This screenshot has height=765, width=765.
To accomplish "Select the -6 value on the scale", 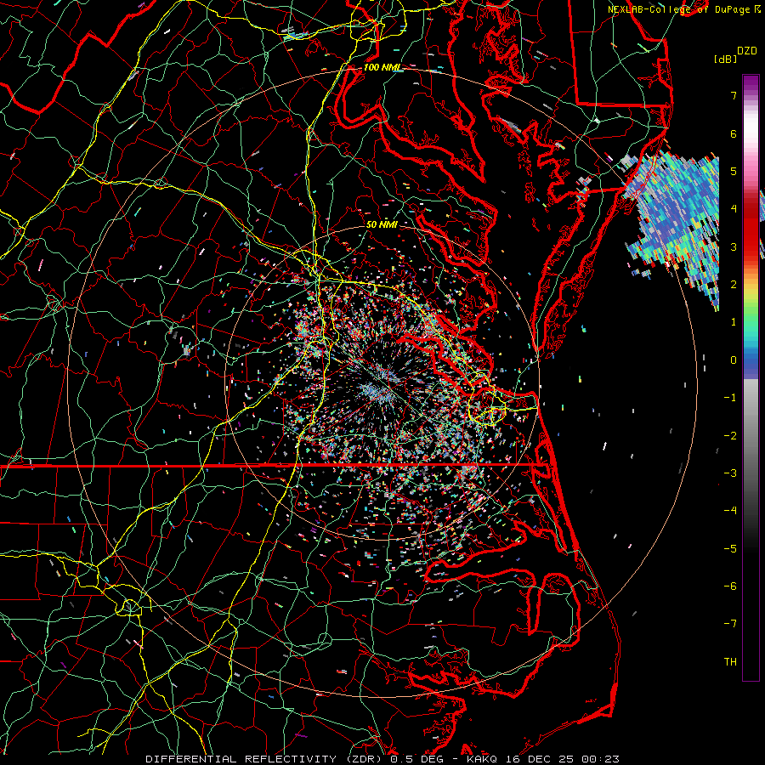I will pyautogui.click(x=730, y=586).
